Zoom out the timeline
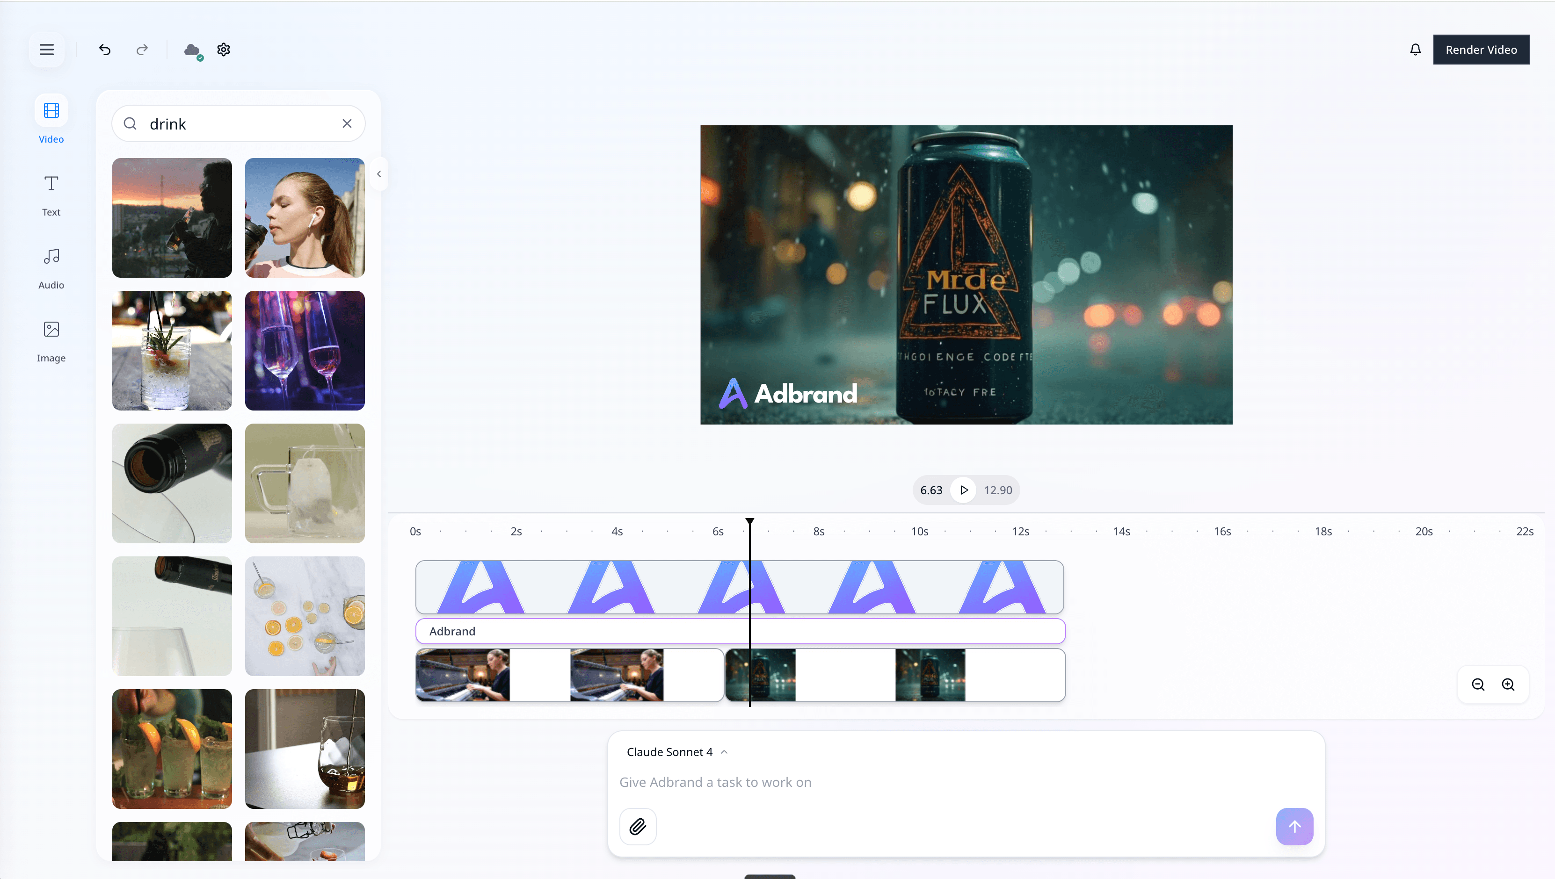 click(1478, 684)
